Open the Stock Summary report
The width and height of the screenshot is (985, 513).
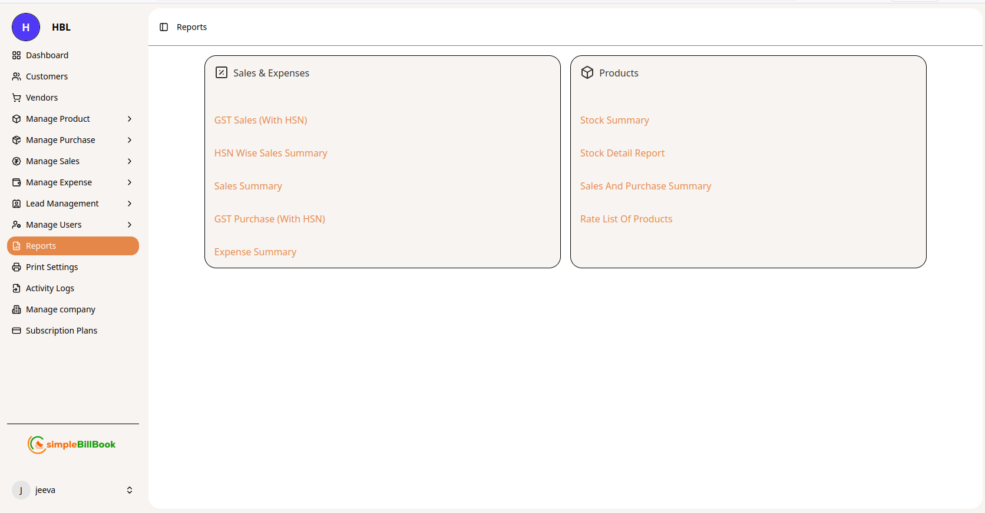(614, 120)
